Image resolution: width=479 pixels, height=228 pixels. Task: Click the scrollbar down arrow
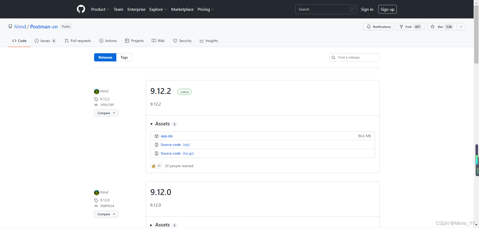[x=476, y=225]
